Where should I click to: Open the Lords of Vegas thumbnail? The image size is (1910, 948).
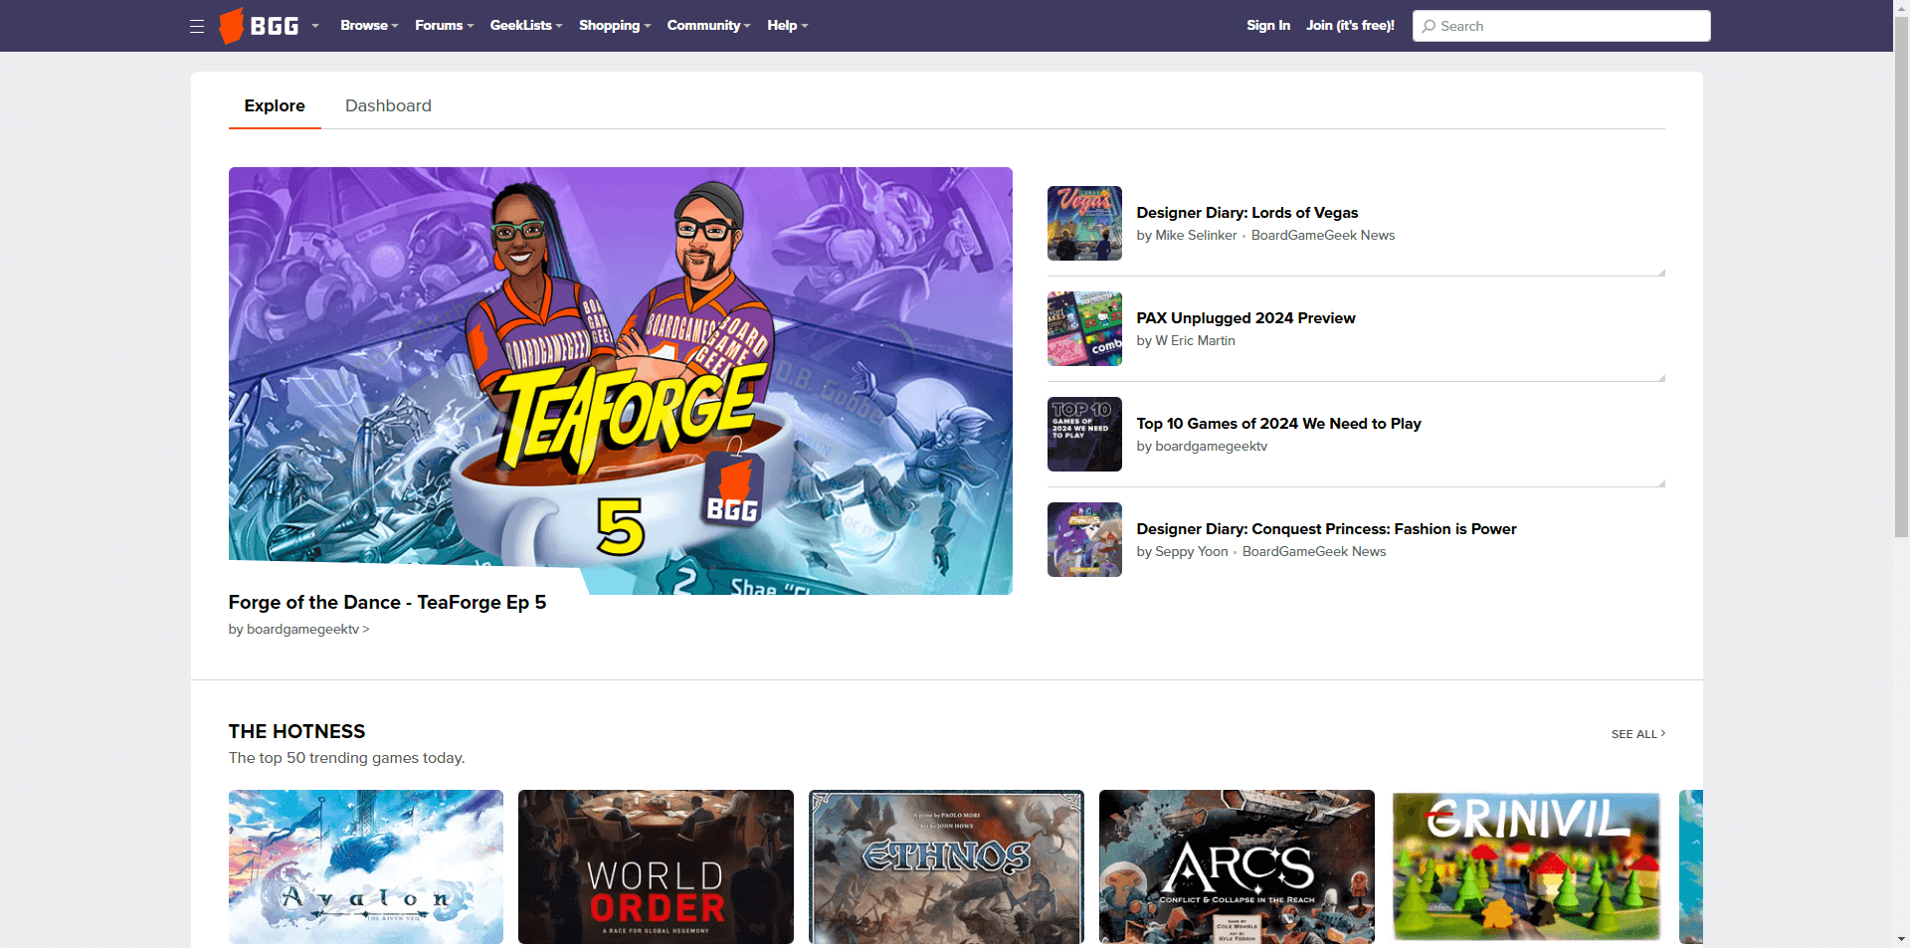[1084, 223]
